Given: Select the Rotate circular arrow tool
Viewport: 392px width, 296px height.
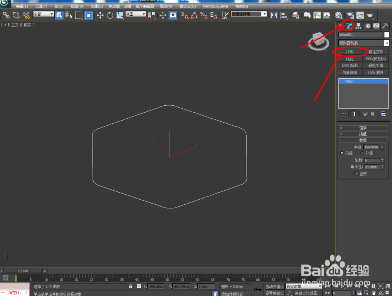Looking at the screenshot, I should click(110, 15).
